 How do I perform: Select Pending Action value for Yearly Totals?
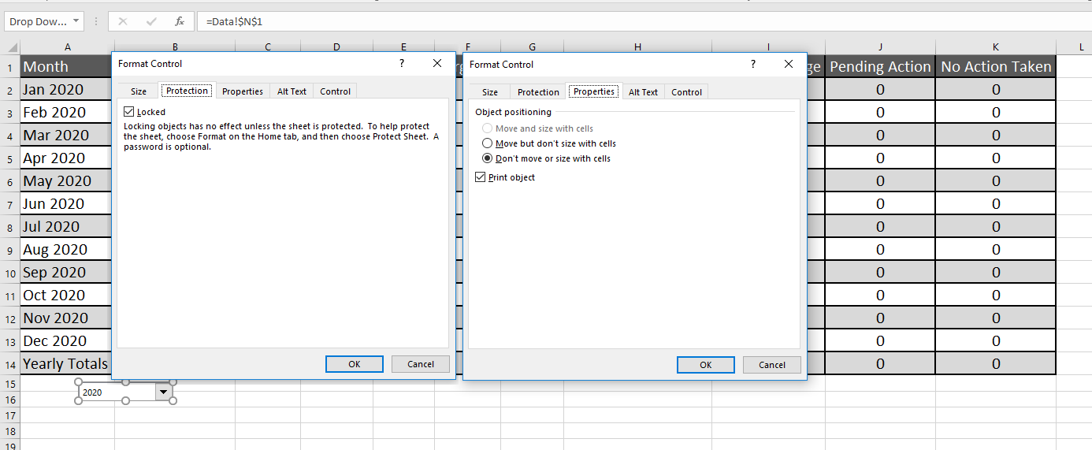(880, 364)
